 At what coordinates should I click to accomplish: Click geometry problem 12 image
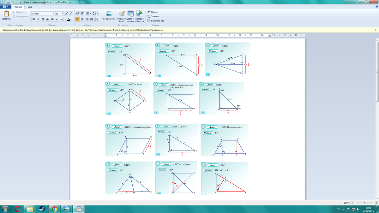224,178
